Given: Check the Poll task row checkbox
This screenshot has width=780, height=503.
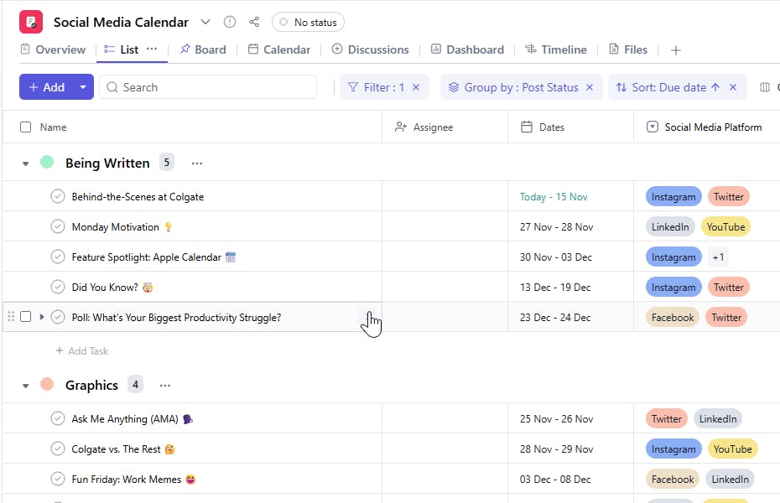Looking at the screenshot, I should (25, 317).
